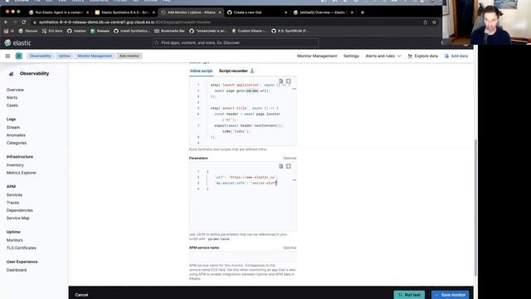Screen dimensions: 531x299
Task: Copy the inline script code
Action: coord(280,81)
